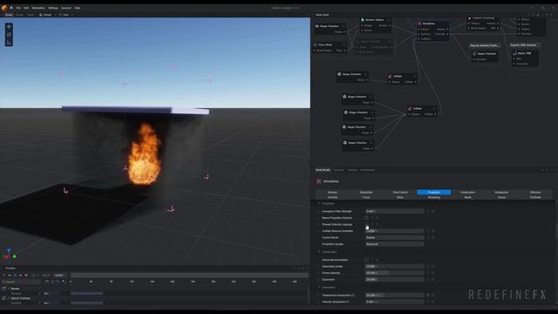Open the View dropdown in viewport bar
The width and height of the screenshot is (558, 314).
point(66,15)
